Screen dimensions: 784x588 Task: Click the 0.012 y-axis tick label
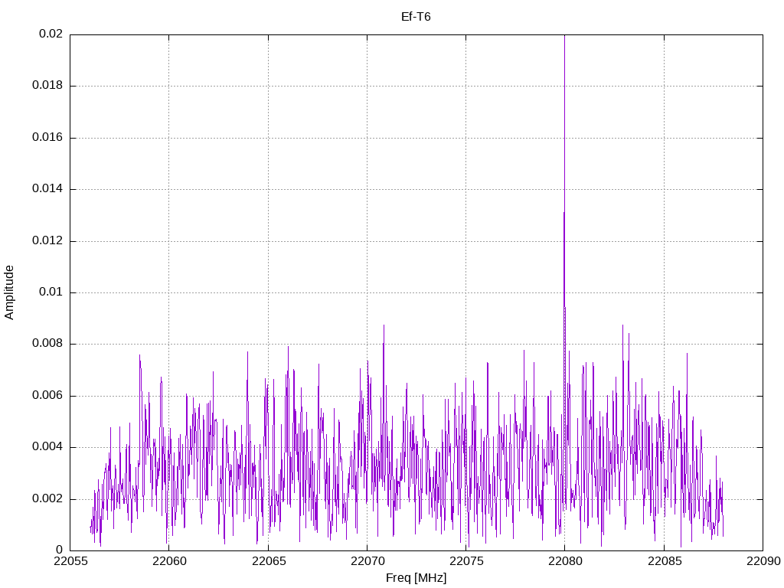[x=47, y=240]
